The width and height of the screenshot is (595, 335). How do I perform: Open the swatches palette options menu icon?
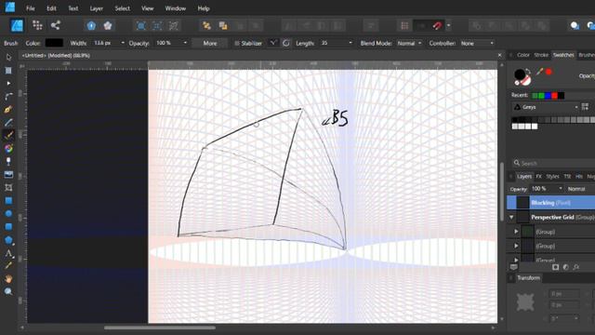[585, 107]
